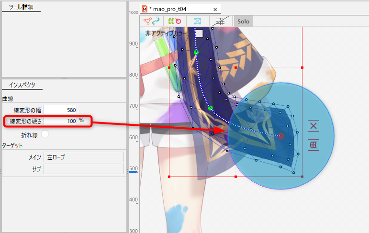
Task: Click the 非アクティブカラー white swatch
Action: tap(199, 33)
